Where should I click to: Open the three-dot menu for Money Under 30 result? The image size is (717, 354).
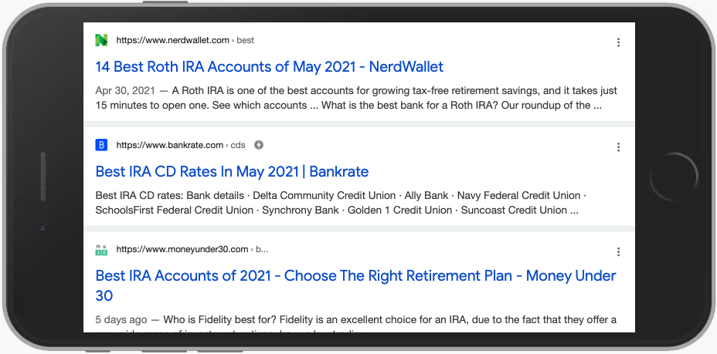[618, 252]
